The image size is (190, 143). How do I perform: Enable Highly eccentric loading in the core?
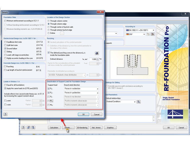[x=5, y=58]
